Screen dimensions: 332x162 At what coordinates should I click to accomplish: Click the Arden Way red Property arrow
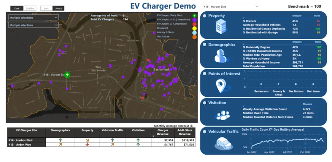87,144
